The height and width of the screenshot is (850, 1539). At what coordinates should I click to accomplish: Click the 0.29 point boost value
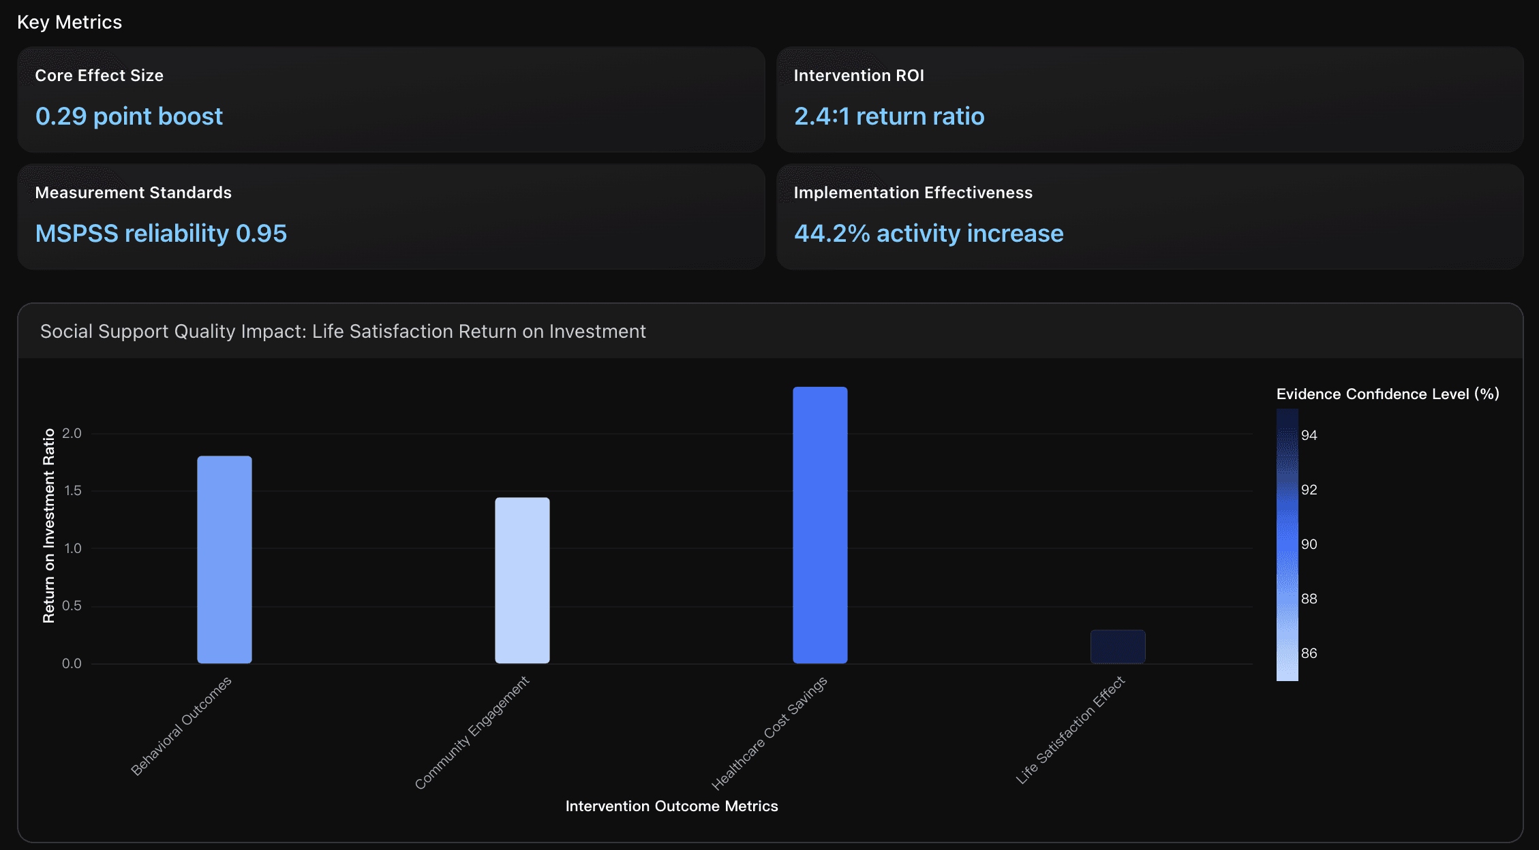tap(129, 116)
